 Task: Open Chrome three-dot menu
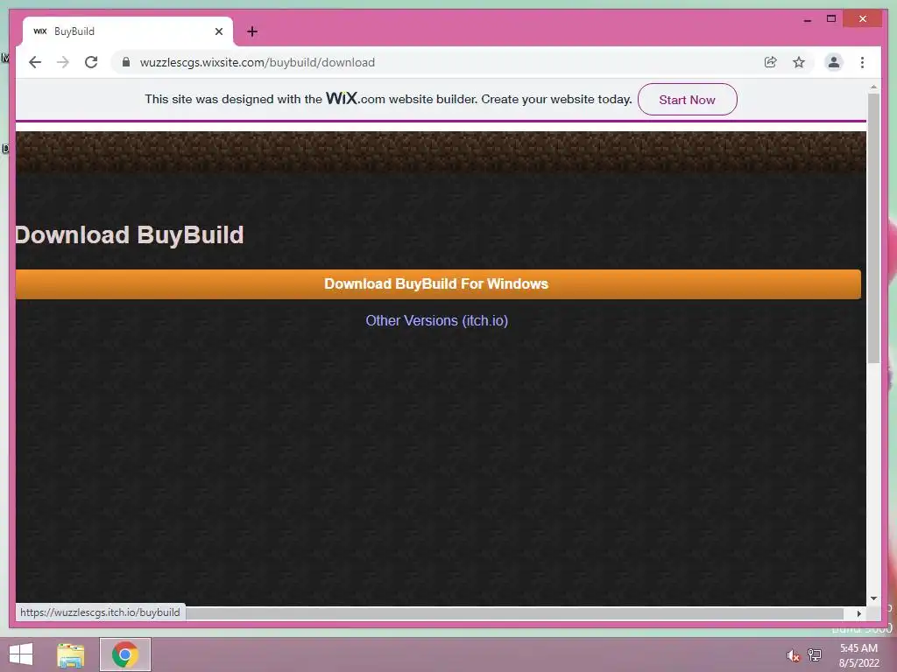coord(862,62)
